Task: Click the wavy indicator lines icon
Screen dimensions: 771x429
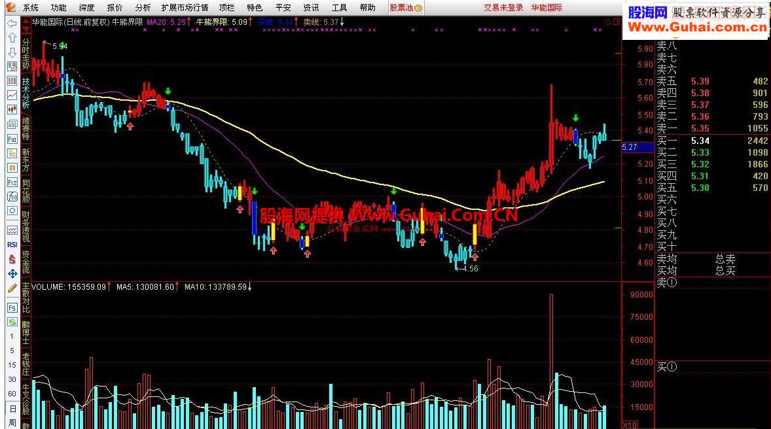Action: pyautogui.click(x=12, y=230)
